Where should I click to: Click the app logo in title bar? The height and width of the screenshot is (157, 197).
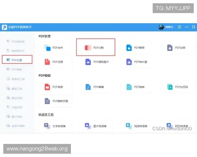point(4,27)
